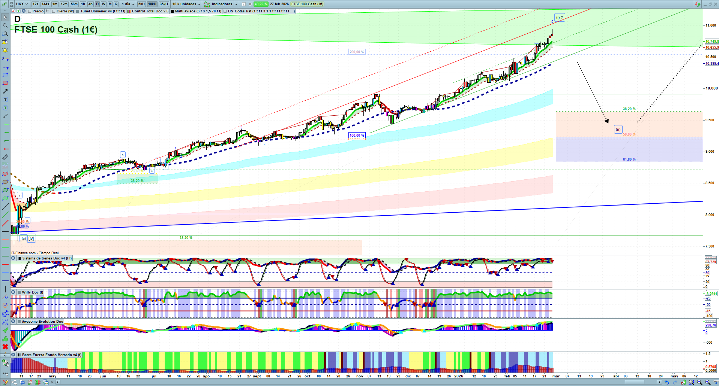Select the magnifying glass zoom tool
Screen dimensions: 719x386
(5, 25)
